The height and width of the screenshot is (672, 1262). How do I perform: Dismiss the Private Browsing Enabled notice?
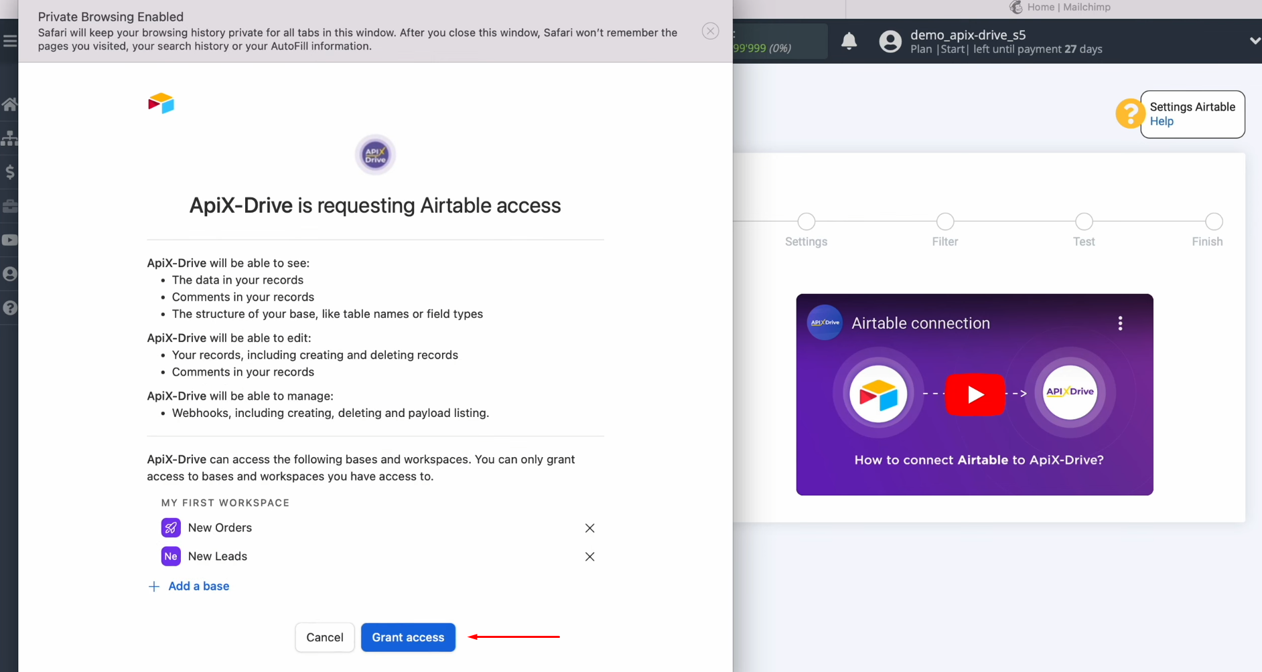pyautogui.click(x=710, y=31)
